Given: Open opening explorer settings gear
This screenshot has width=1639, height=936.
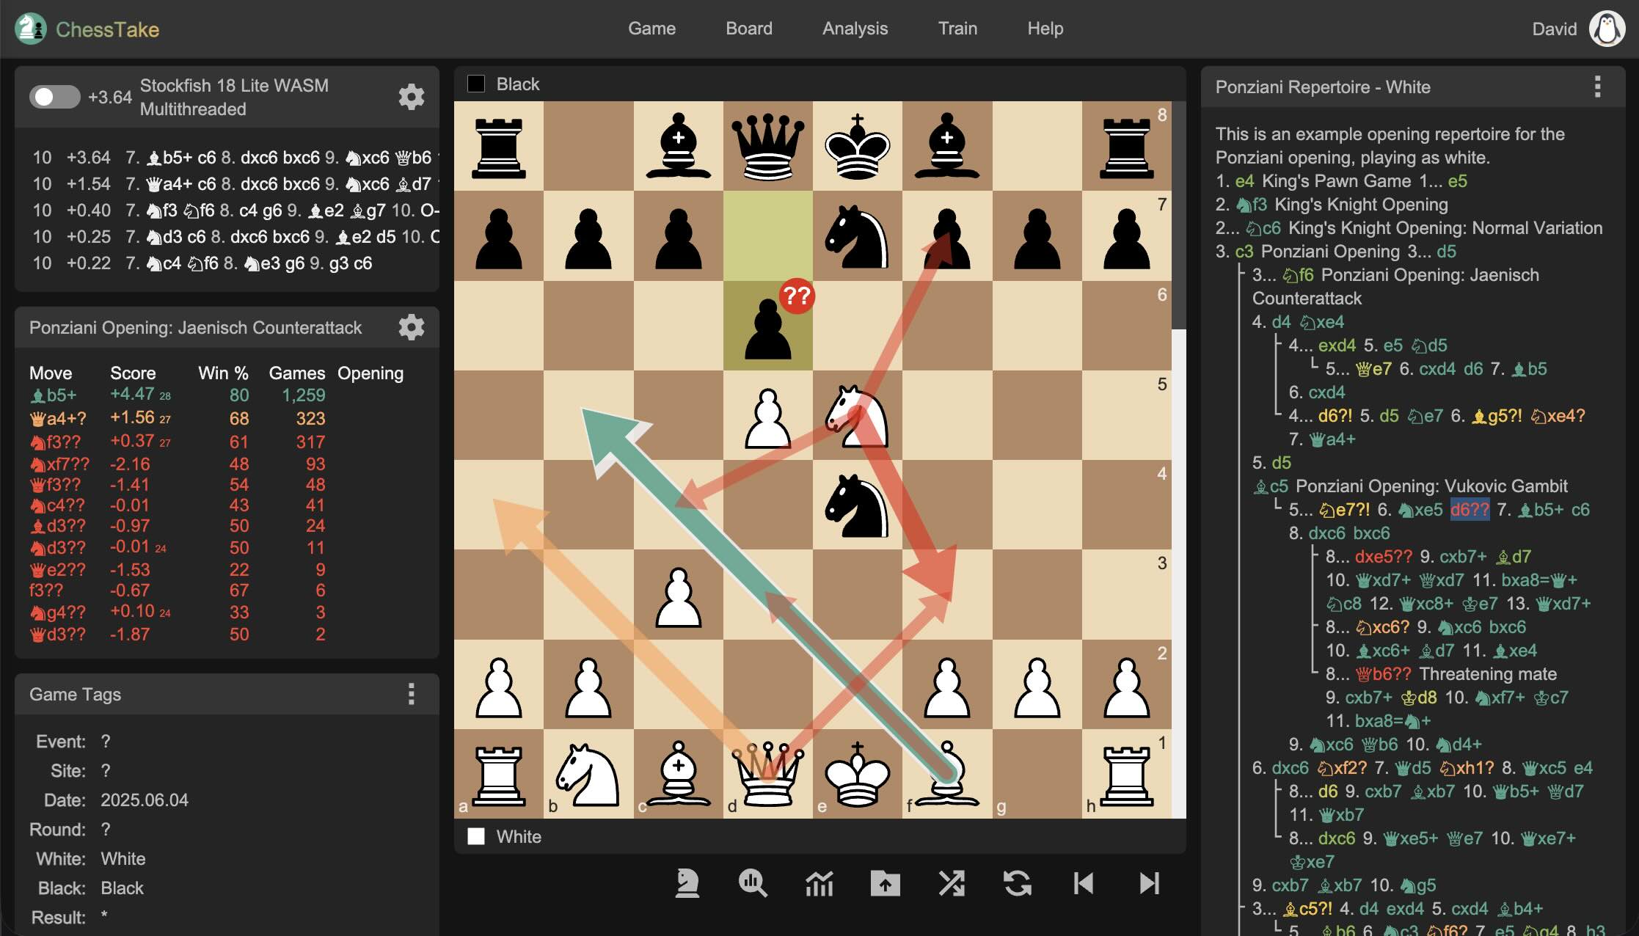Looking at the screenshot, I should [x=411, y=327].
